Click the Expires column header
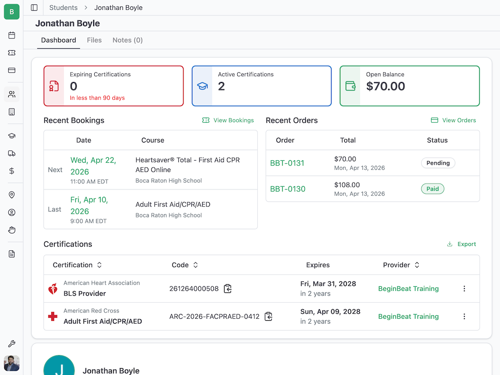The image size is (500, 375). point(318,265)
